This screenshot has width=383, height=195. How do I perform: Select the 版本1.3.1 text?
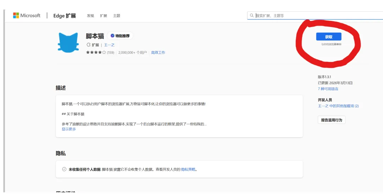point(324,77)
